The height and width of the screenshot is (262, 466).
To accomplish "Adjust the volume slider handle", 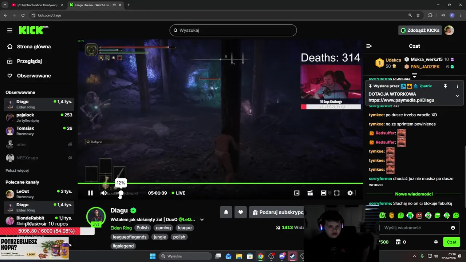I will pos(121,193).
